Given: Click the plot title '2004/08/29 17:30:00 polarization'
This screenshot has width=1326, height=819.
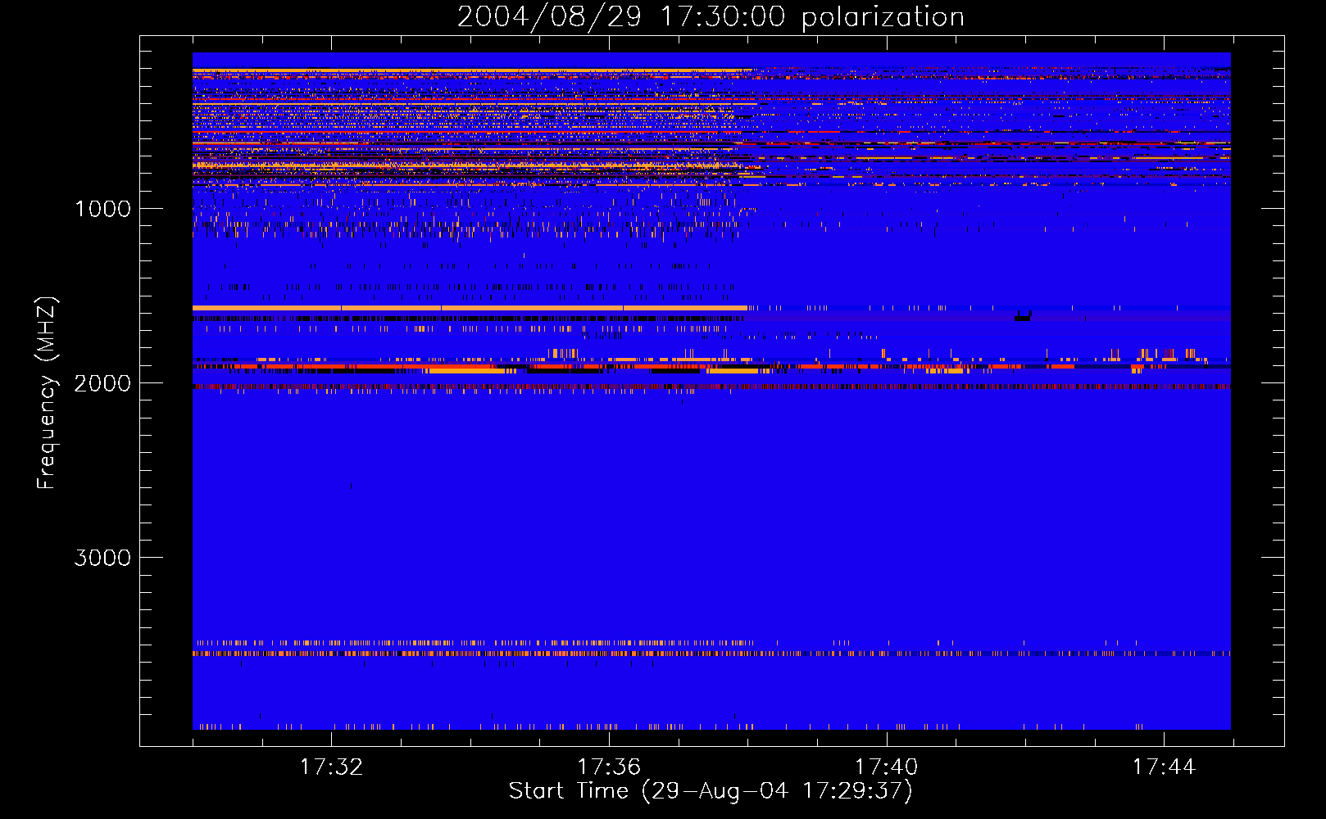Looking at the screenshot, I should click(x=711, y=17).
